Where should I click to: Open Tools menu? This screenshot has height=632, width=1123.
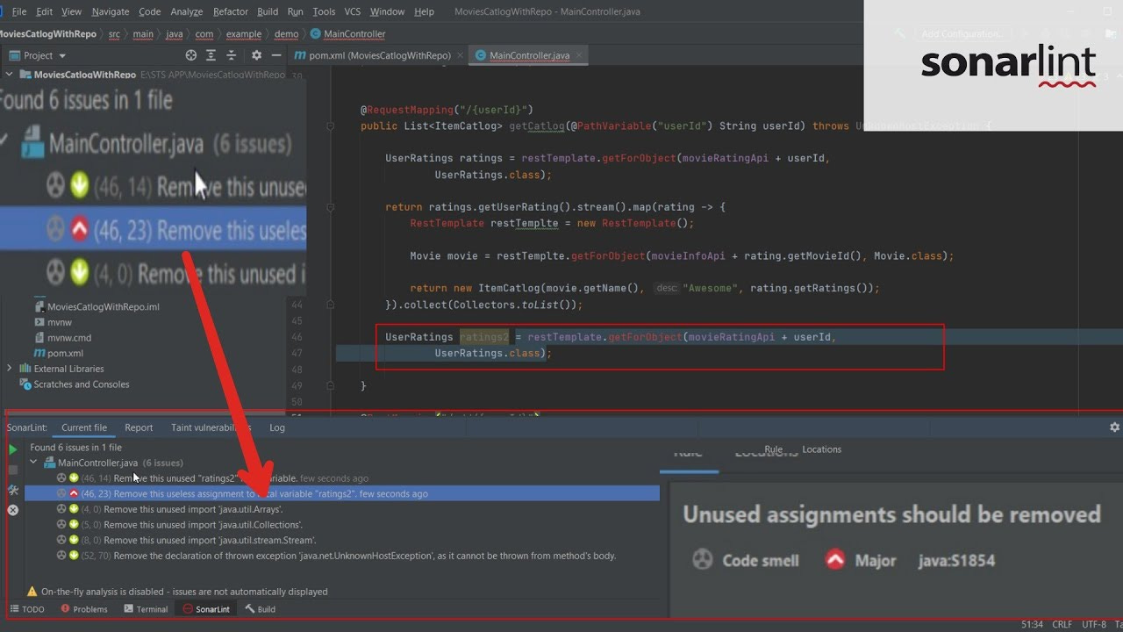[324, 11]
